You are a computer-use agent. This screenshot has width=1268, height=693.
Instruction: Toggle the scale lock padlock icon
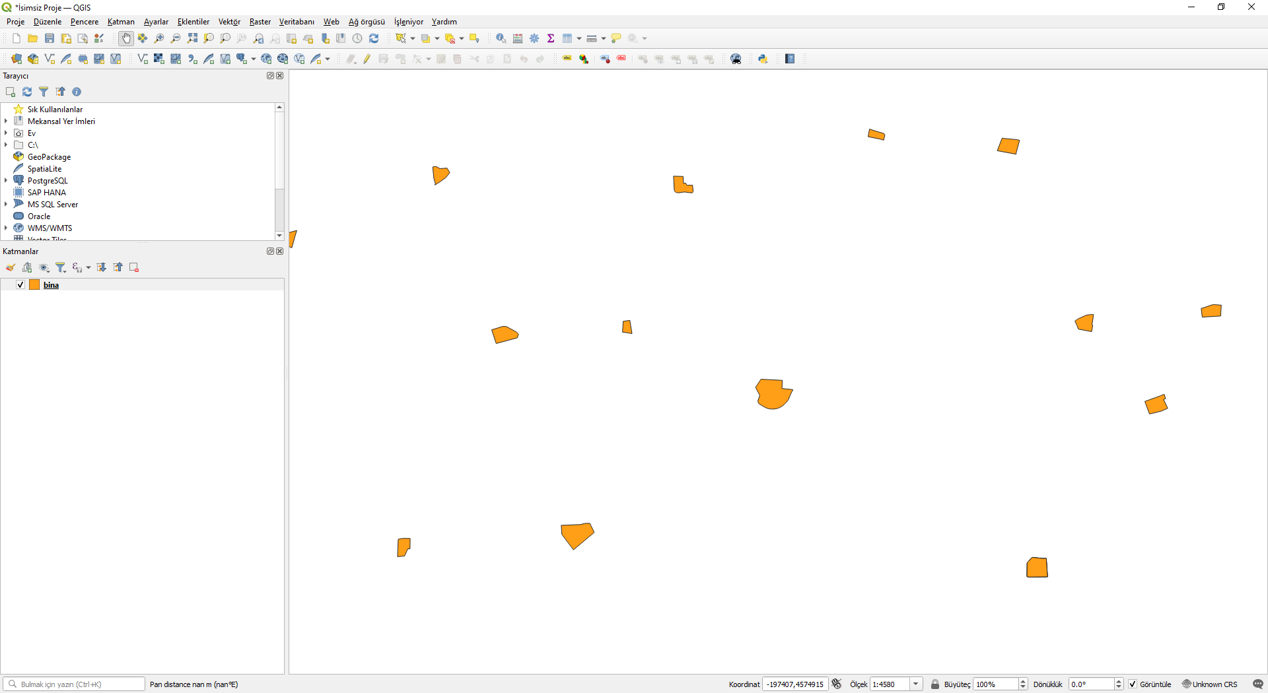pyautogui.click(x=934, y=684)
